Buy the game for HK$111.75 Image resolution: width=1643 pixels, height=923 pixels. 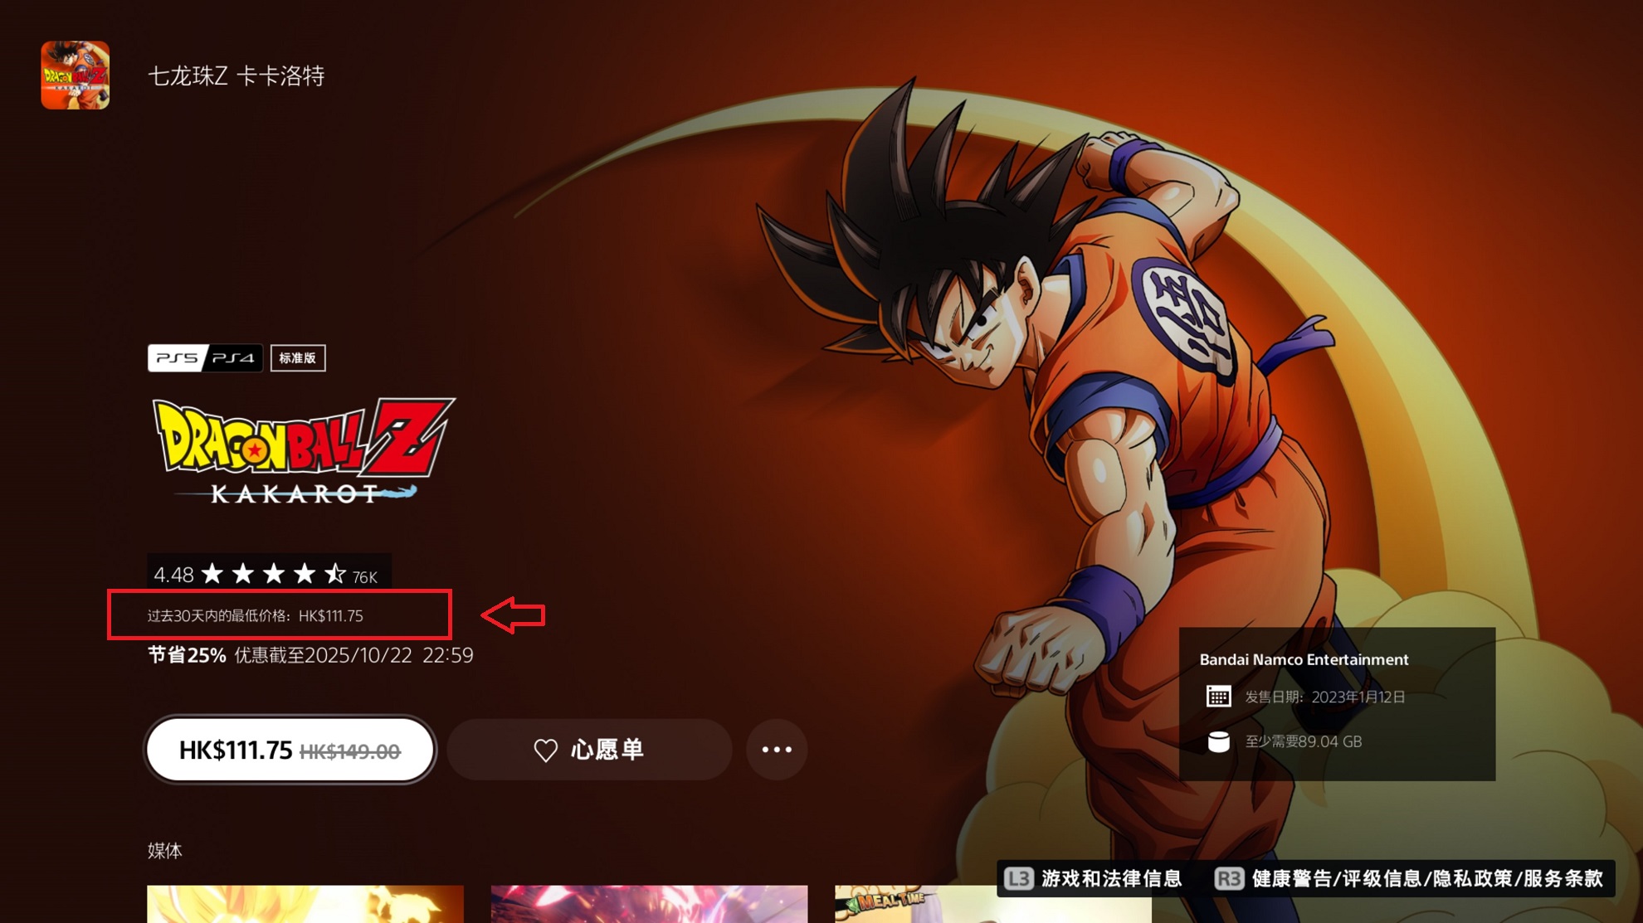[x=290, y=750]
